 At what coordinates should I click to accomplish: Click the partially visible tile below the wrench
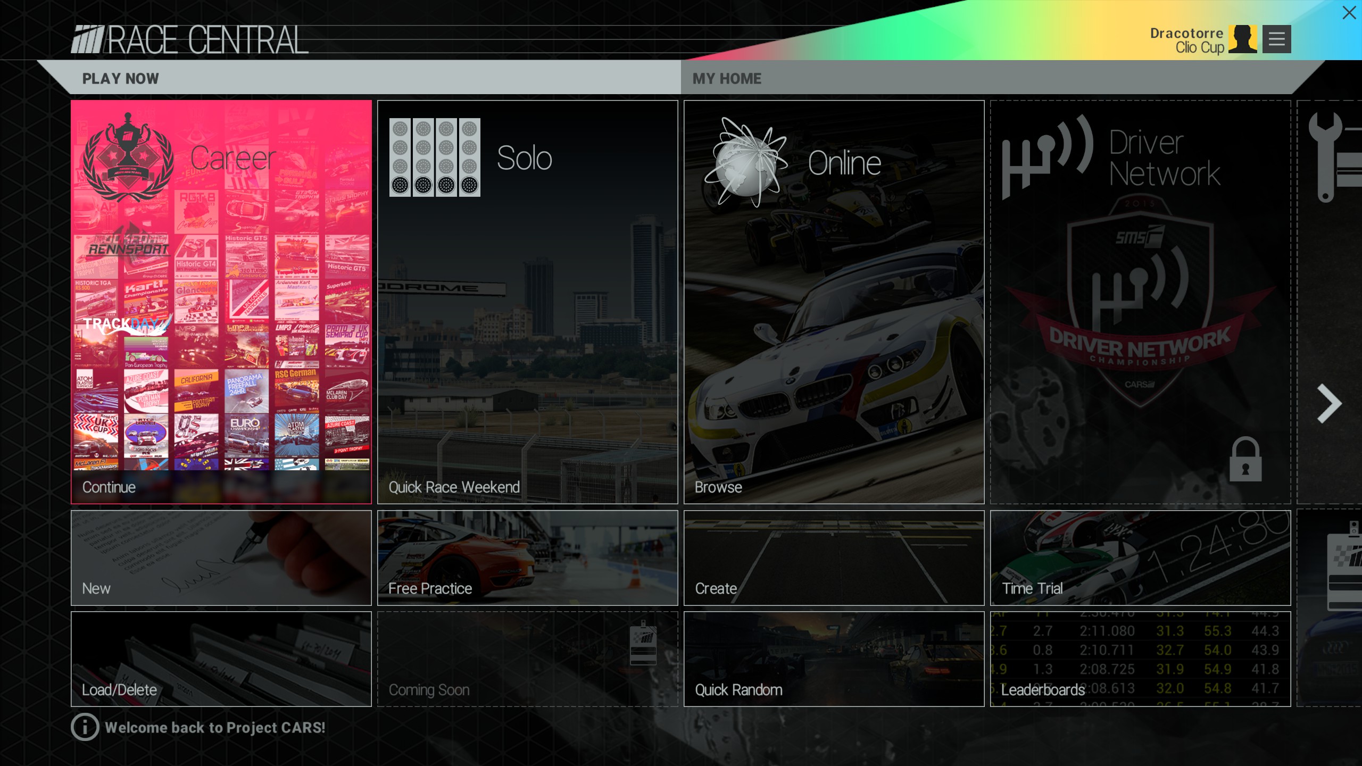[1330, 609]
